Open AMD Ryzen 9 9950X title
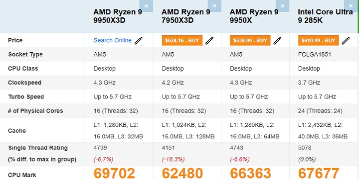 pos(254,16)
